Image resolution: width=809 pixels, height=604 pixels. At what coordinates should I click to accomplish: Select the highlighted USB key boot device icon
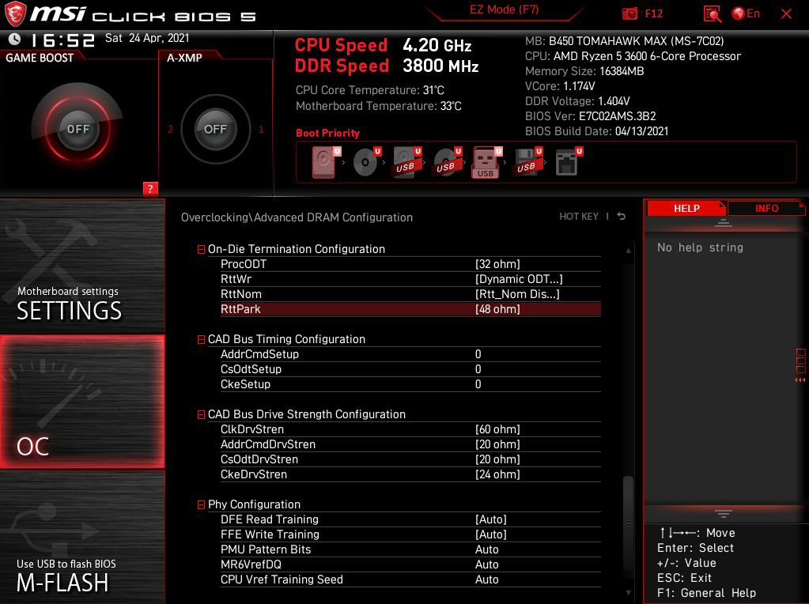click(x=487, y=163)
